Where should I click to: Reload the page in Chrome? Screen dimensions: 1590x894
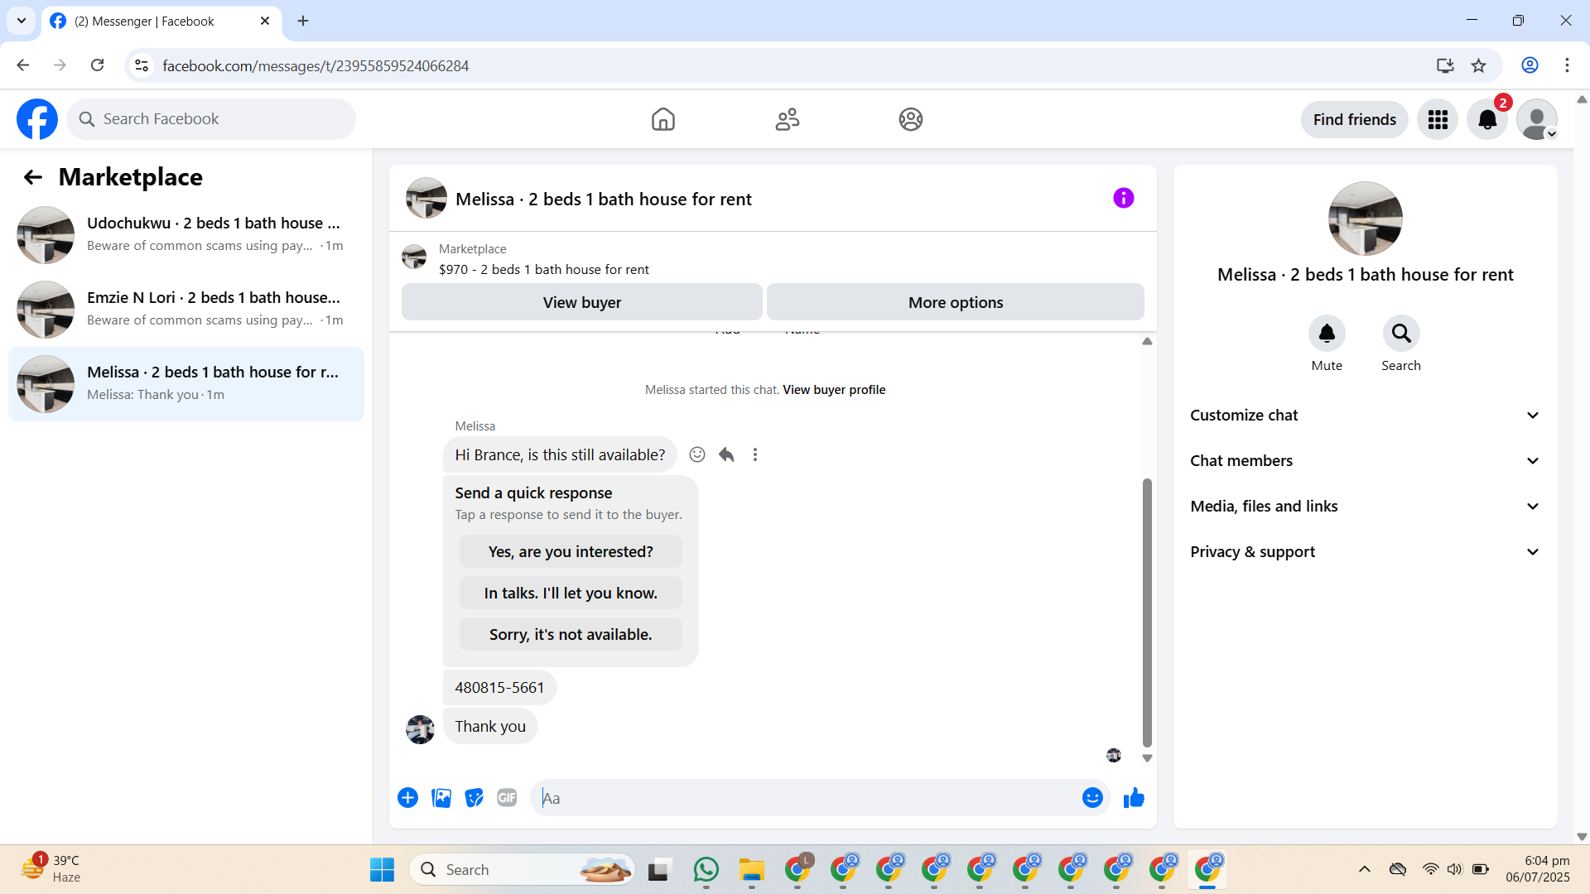click(98, 65)
